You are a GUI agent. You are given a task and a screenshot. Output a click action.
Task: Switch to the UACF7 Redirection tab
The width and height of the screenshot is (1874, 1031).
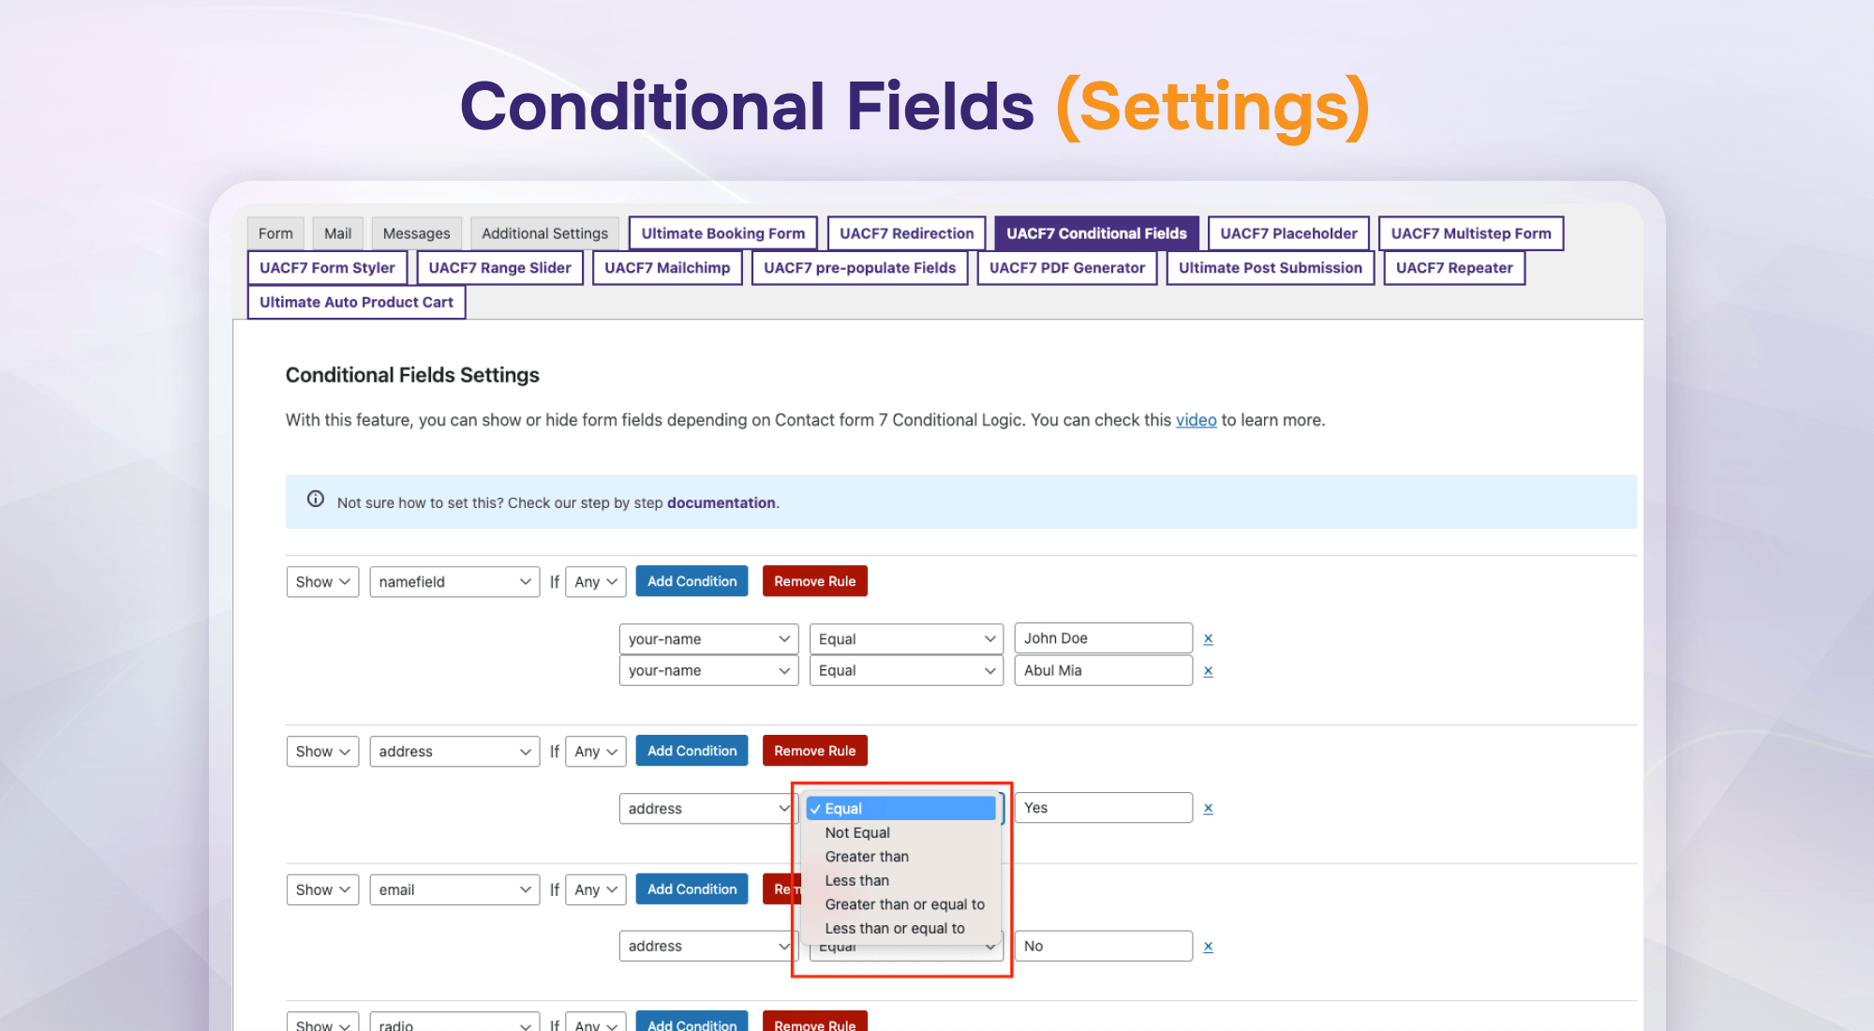tap(906, 233)
